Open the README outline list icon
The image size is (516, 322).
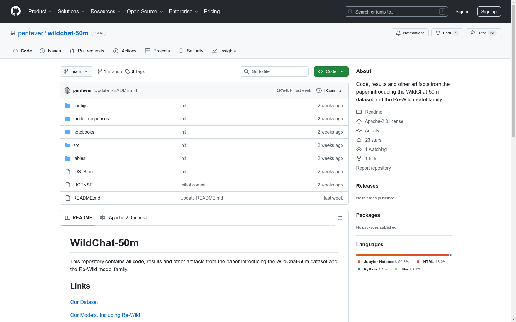[340, 218]
